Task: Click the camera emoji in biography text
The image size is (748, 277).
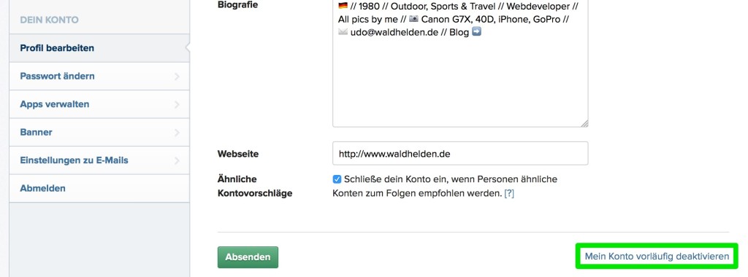Action: [x=413, y=19]
